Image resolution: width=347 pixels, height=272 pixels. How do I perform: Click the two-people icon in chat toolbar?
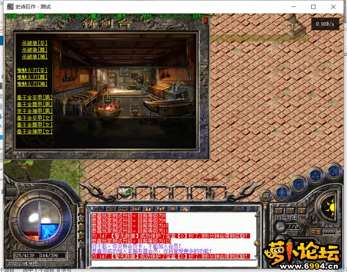148,209
